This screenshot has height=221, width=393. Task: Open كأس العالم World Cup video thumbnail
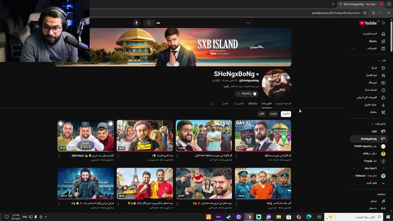pyautogui.click(x=145, y=184)
